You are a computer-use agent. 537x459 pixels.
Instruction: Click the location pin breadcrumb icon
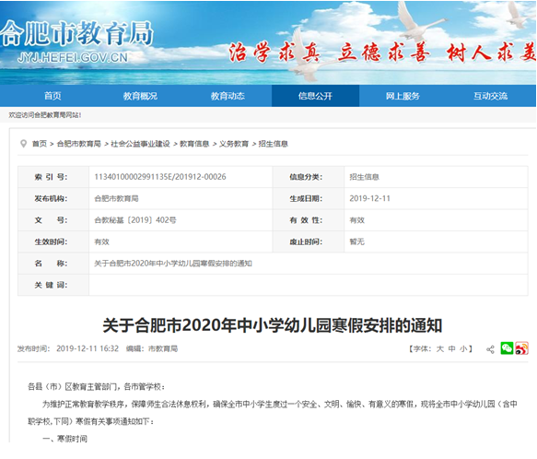[23, 144]
